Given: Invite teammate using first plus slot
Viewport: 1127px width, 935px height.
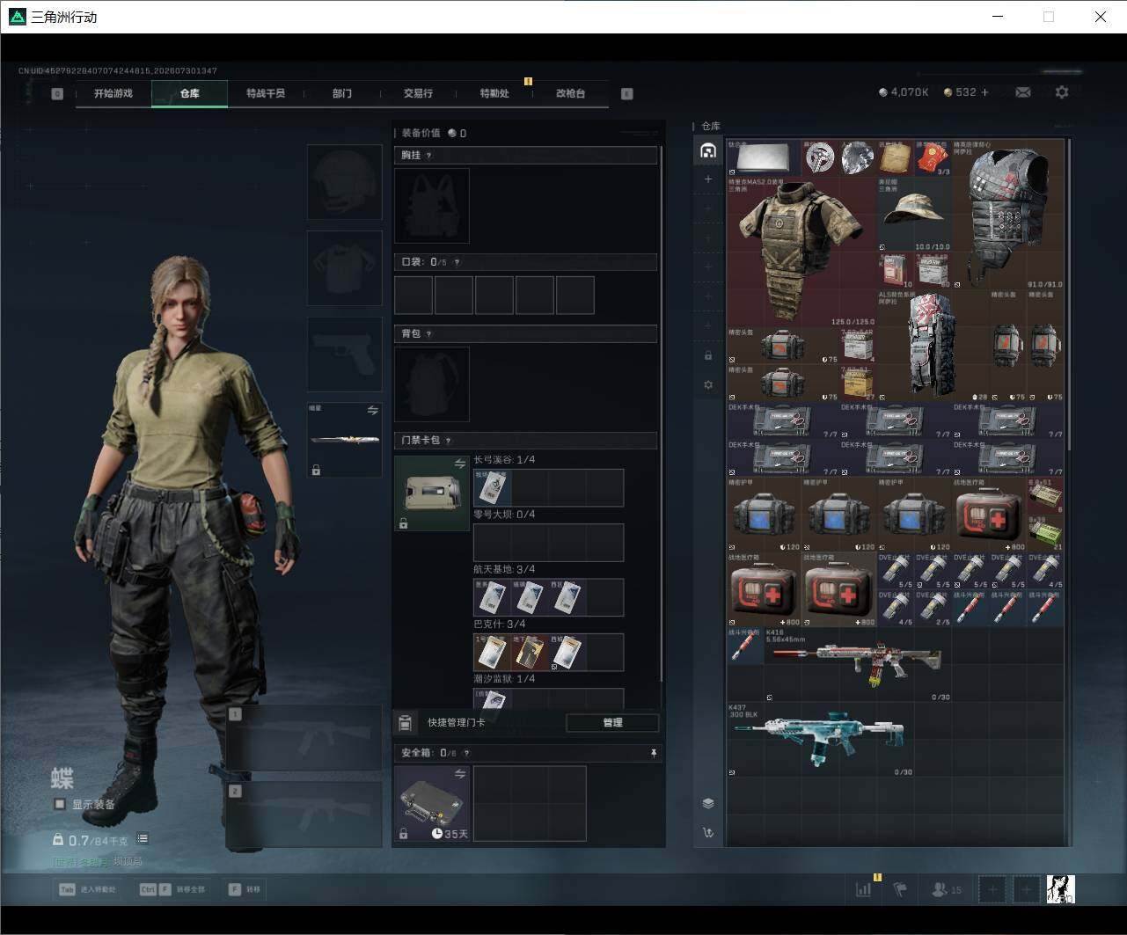Looking at the screenshot, I should [992, 889].
